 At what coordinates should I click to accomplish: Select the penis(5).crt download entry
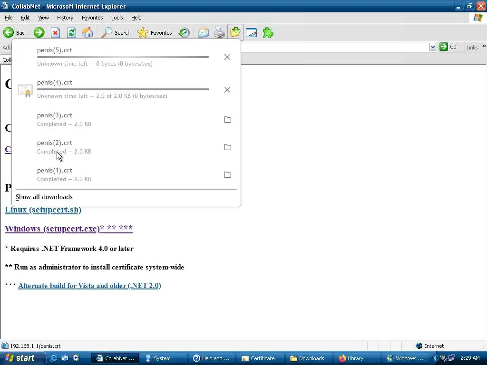pos(126,57)
